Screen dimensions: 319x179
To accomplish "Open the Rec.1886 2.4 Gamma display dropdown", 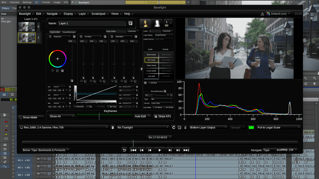I will 64,127.
